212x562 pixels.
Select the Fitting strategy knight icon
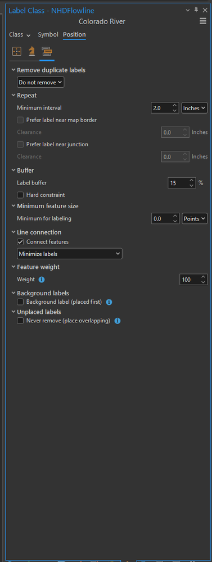pos(32,52)
